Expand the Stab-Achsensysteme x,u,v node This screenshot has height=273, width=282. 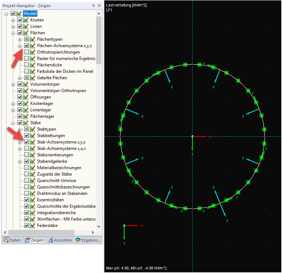(20, 149)
